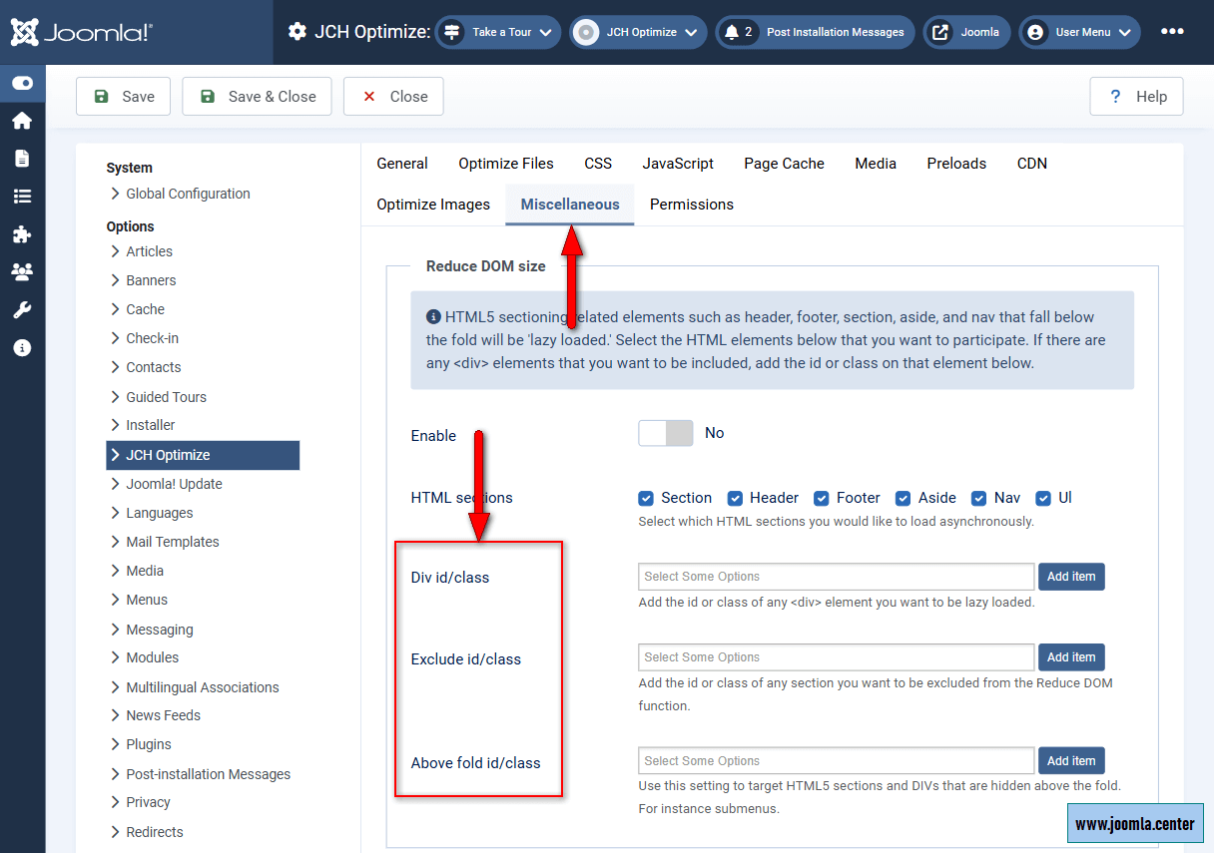
Task: Click the Save & Close button
Action: click(x=257, y=97)
